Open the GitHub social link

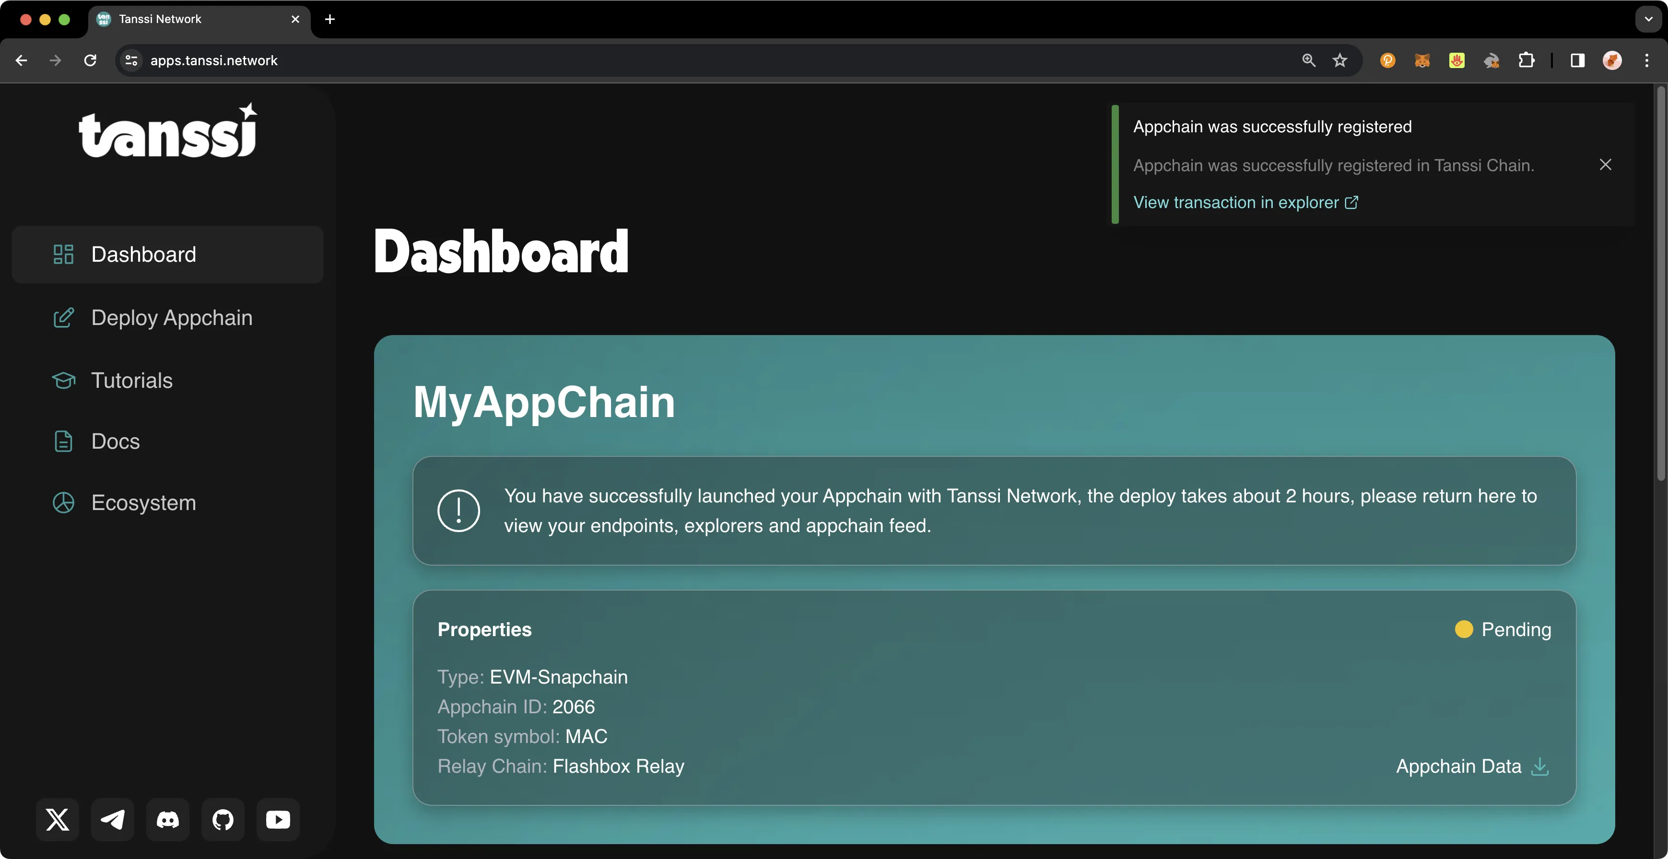(223, 820)
